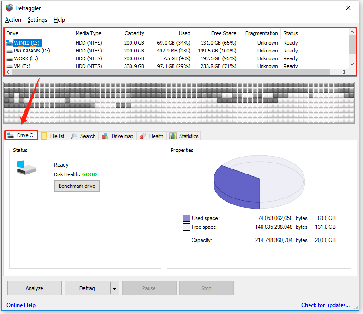363x314 pixels.
Task: Click the Disk Health GOOD text
Action: (x=76, y=174)
